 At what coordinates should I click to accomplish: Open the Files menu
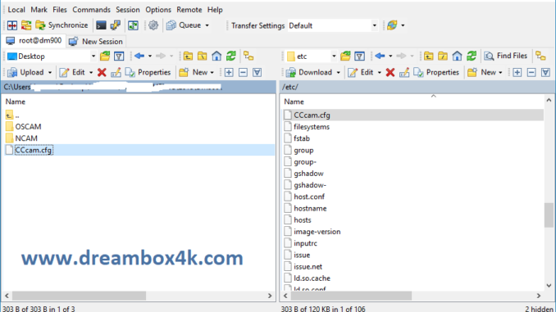point(60,10)
